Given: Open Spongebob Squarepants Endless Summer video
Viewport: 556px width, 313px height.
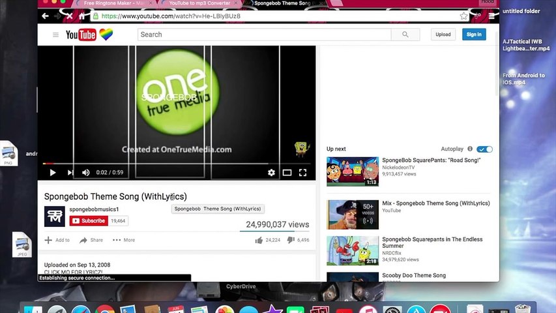Looking at the screenshot, I should (432, 243).
